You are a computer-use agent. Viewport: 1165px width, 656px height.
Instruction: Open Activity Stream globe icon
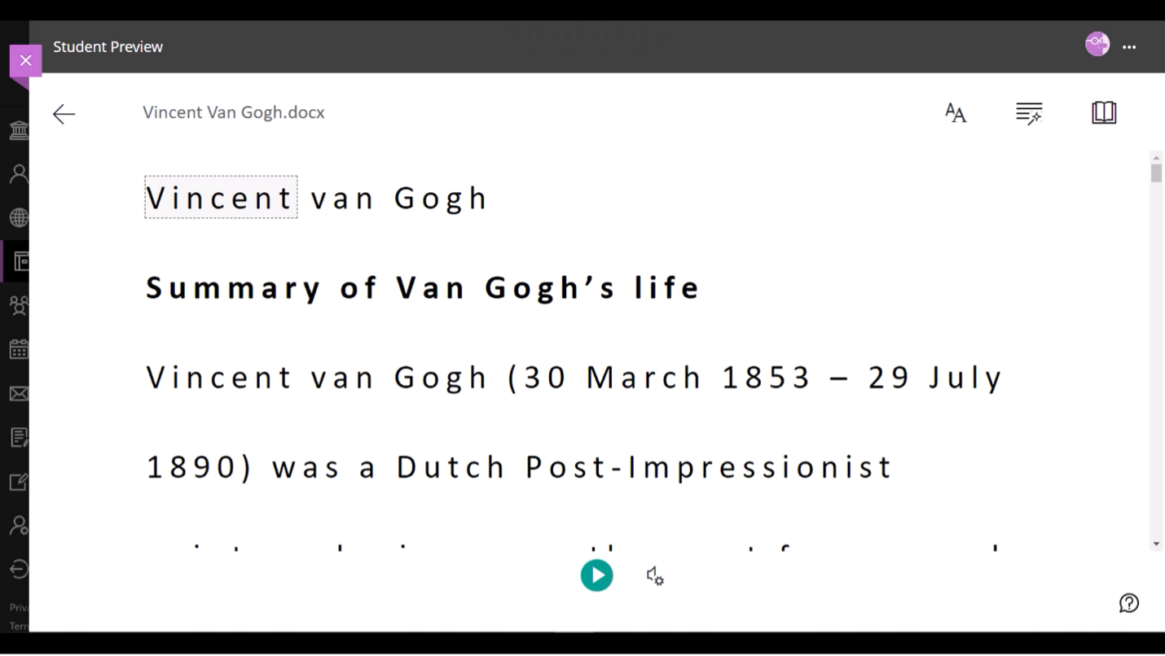[18, 217]
